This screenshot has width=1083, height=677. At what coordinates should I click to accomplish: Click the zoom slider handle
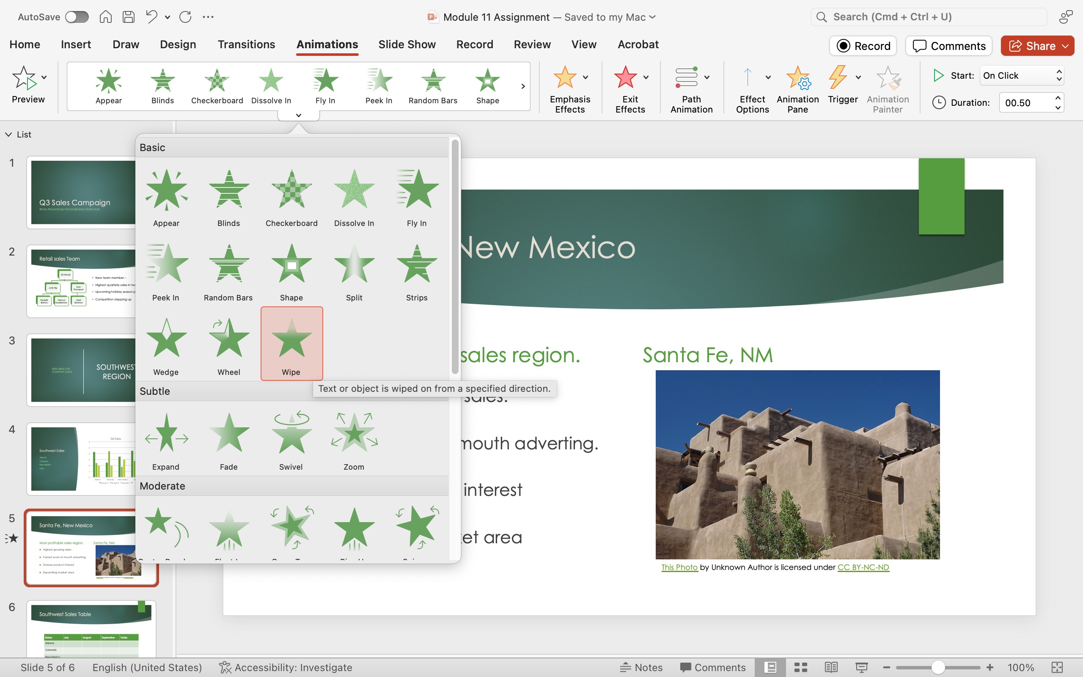[937, 667]
